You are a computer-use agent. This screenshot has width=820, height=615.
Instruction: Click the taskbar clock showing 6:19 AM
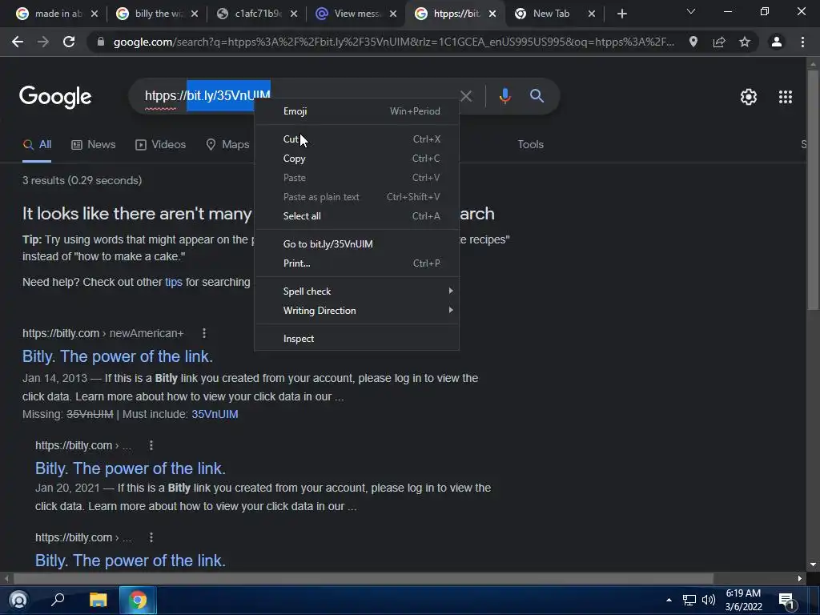pyautogui.click(x=743, y=600)
